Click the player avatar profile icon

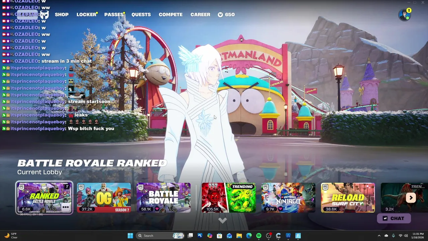(x=404, y=15)
